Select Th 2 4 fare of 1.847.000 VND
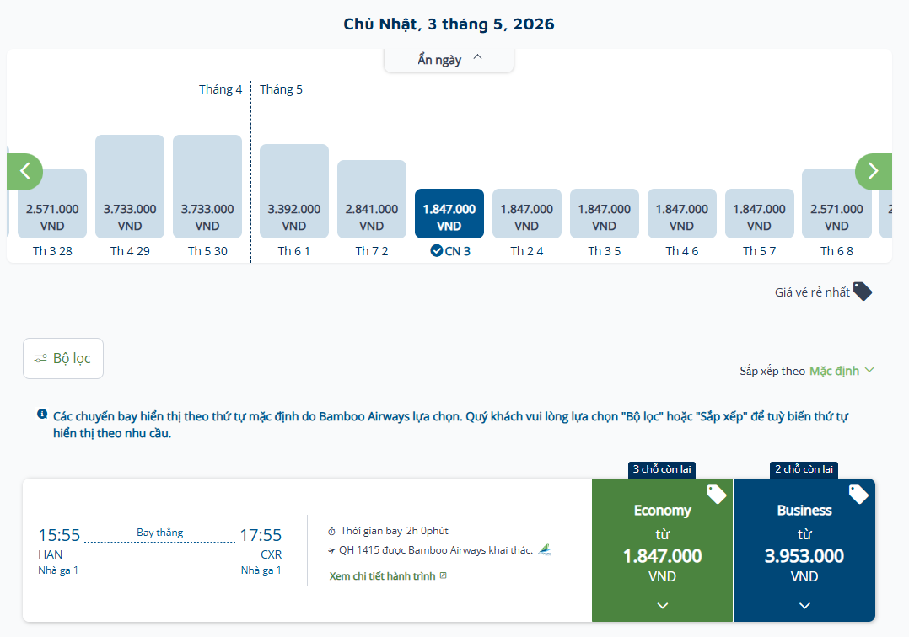The height and width of the screenshot is (637, 909). click(x=527, y=214)
